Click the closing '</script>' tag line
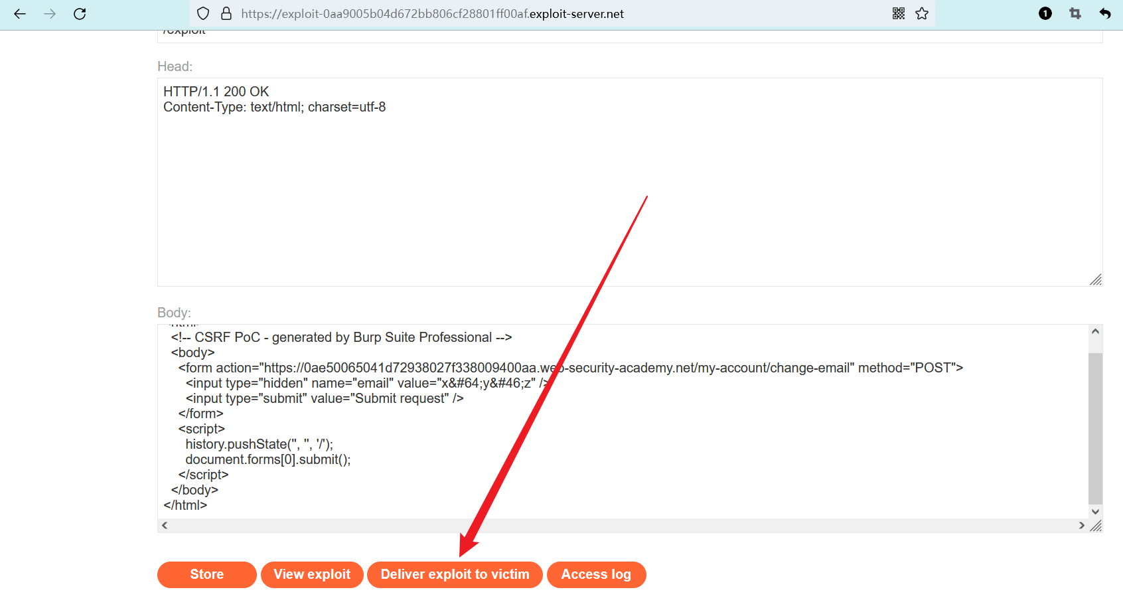Viewport: 1123px width, 614px height. pyautogui.click(x=203, y=475)
